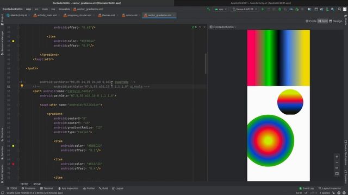Click the 1:1 zoom preview icon

coord(337,168)
